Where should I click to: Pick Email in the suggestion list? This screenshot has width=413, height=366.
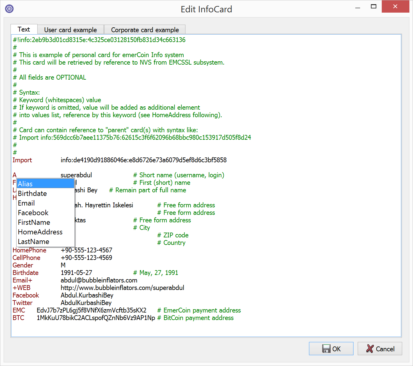coord(45,203)
